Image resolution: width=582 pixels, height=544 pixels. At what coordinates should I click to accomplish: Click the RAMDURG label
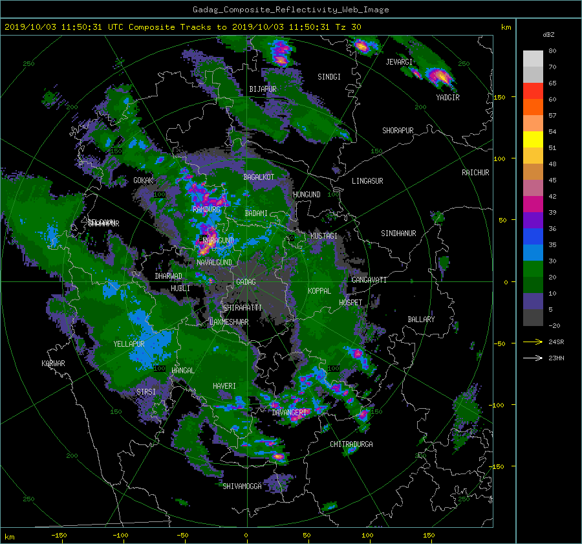tap(206, 210)
